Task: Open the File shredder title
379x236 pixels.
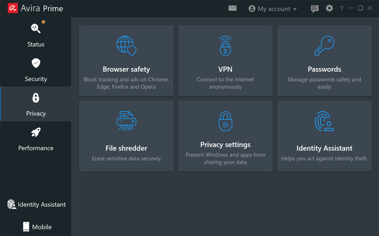Action: 126,148
